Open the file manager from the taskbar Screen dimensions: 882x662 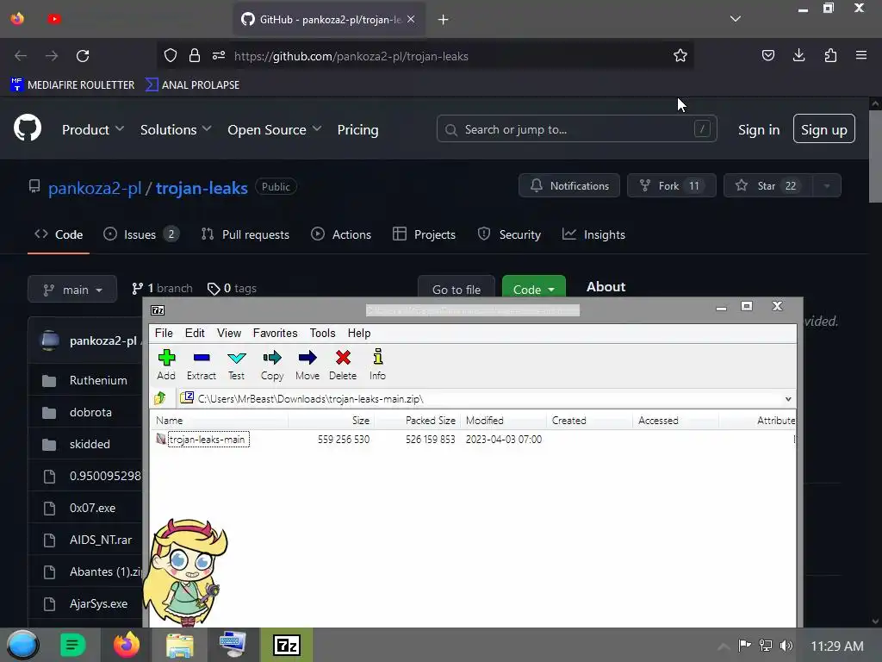[179, 645]
